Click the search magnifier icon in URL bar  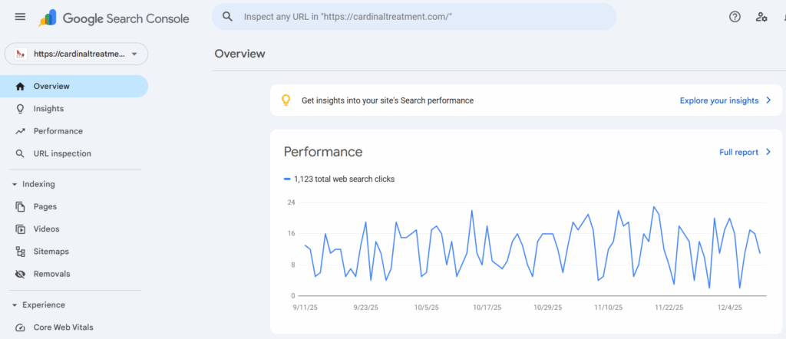228,16
